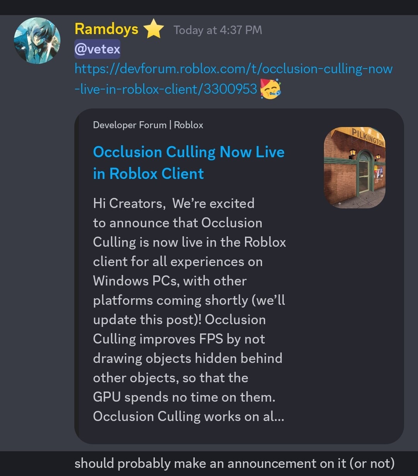Open the @vetex mention
This screenshot has width=418, height=476.
[x=97, y=49]
